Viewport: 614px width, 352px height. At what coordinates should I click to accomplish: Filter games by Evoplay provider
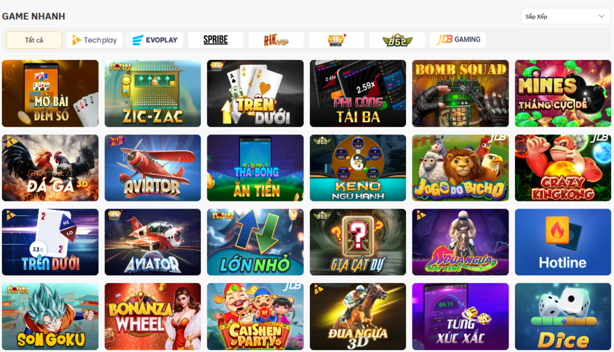pyautogui.click(x=155, y=40)
